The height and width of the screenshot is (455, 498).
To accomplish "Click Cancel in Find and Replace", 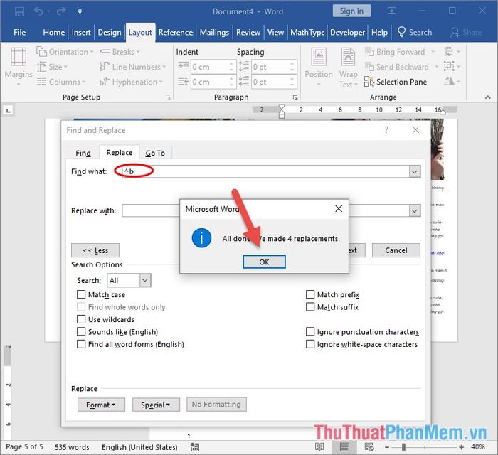I will click(x=396, y=250).
